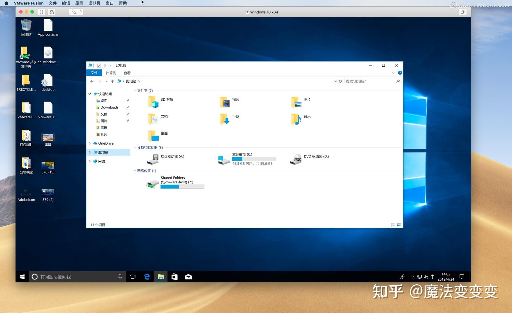Viewport: 512px width, 313px height.
Task: Select VMware shared folders shortcut icon
Action: coord(26,57)
